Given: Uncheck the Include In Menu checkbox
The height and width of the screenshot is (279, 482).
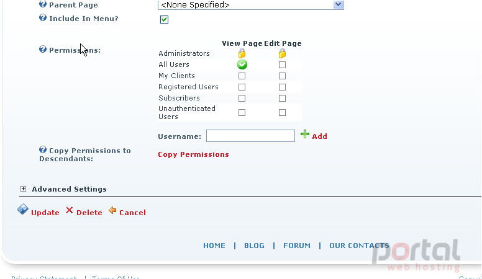Looking at the screenshot, I should pos(164,20).
